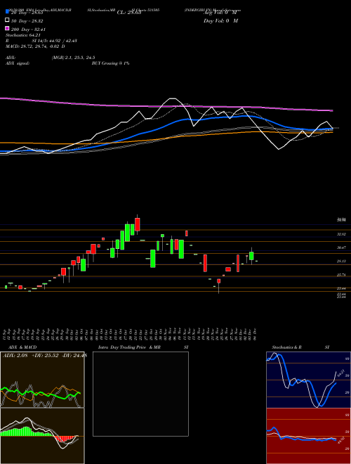The width and height of the screenshot is (351, 464).
Task: Click the MACD histogram panel at bottom left
Action: (x=42, y=436)
